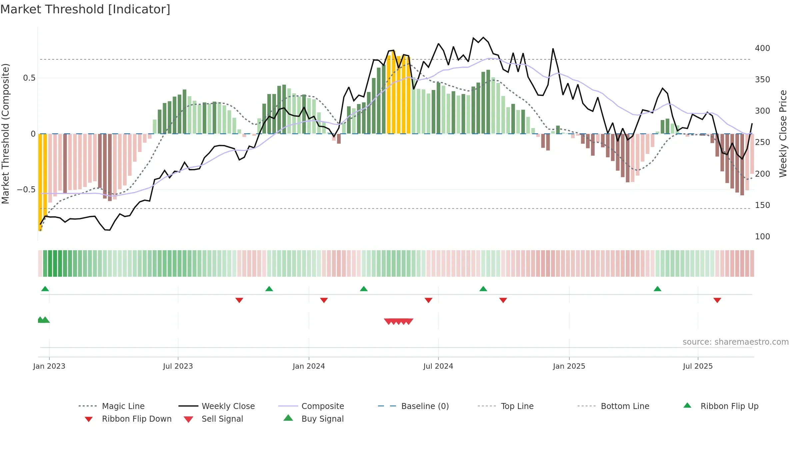Click the Jan 2024 axis label

309,366
